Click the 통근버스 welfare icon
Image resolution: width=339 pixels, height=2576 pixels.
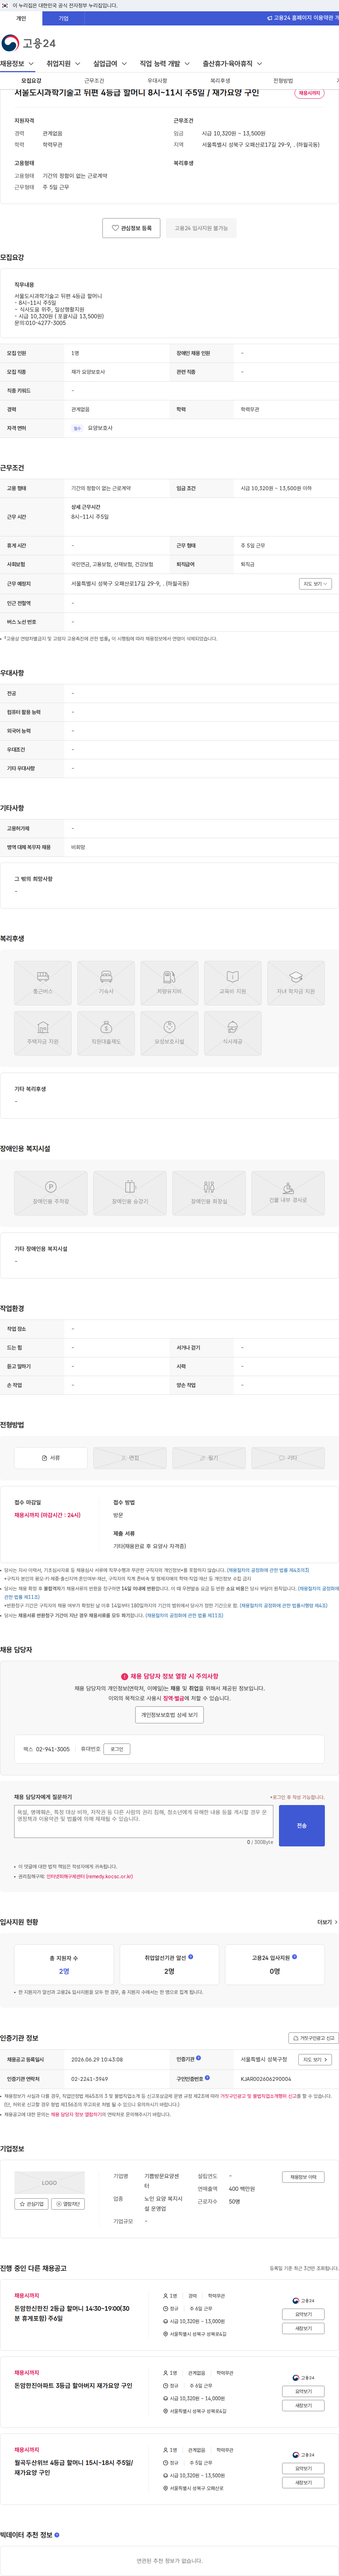pos(43,983)
